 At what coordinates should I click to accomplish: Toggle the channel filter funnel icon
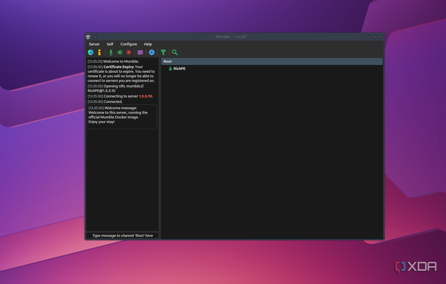point(163,52)
